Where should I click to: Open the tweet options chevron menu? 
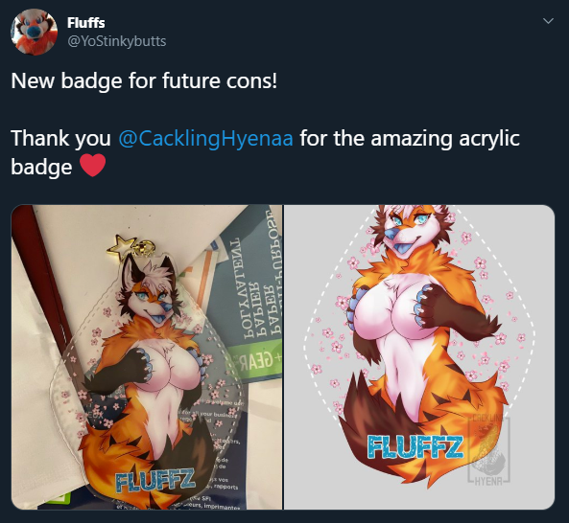pyautogui.click(x=548, y=21)
